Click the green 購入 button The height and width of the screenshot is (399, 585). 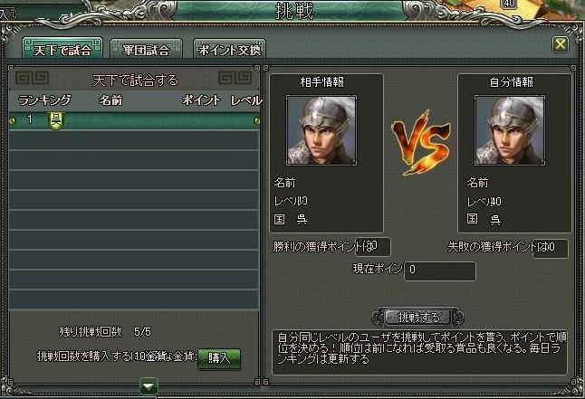coord(219,358)
